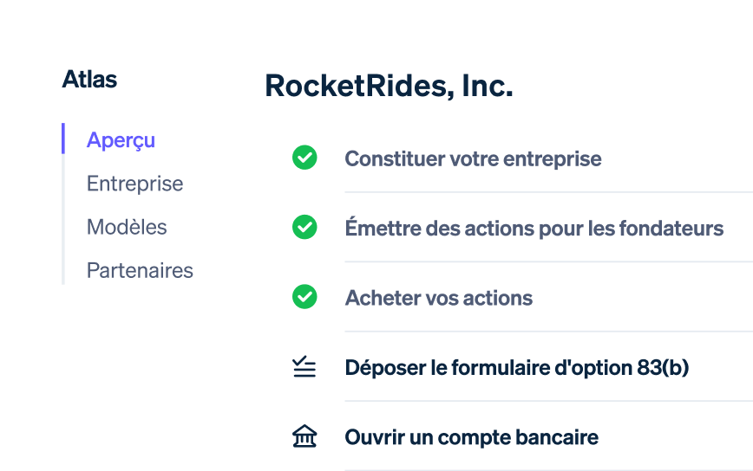Select Ouvrir un compte bancaire
753x471 pixels.
pos(472,437)
